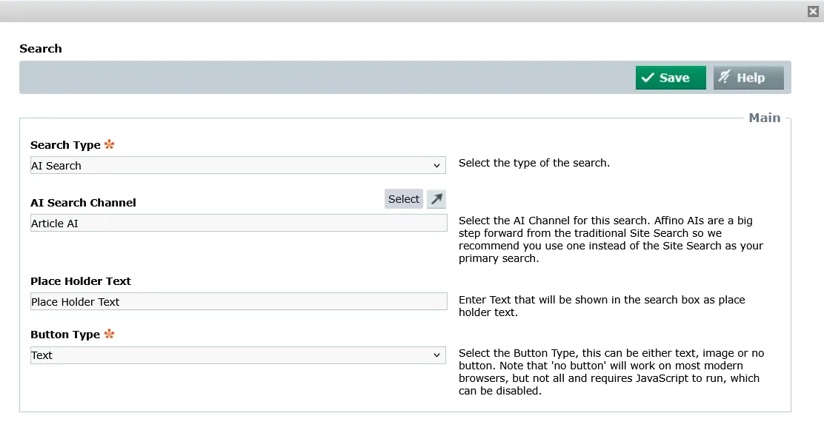
Task: Click the AI Search Channel field containing Article AI
Action: [238, 224]
